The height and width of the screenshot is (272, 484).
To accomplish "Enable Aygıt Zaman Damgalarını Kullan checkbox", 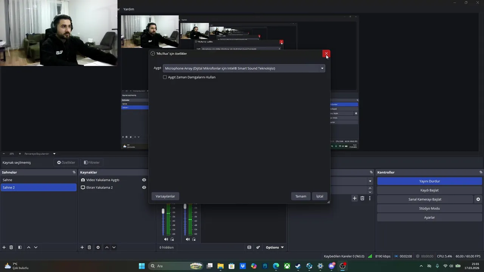I will 165,77.
